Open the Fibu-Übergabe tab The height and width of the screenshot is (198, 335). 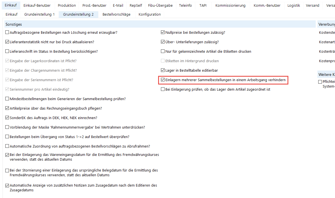(x=160, y=5)
